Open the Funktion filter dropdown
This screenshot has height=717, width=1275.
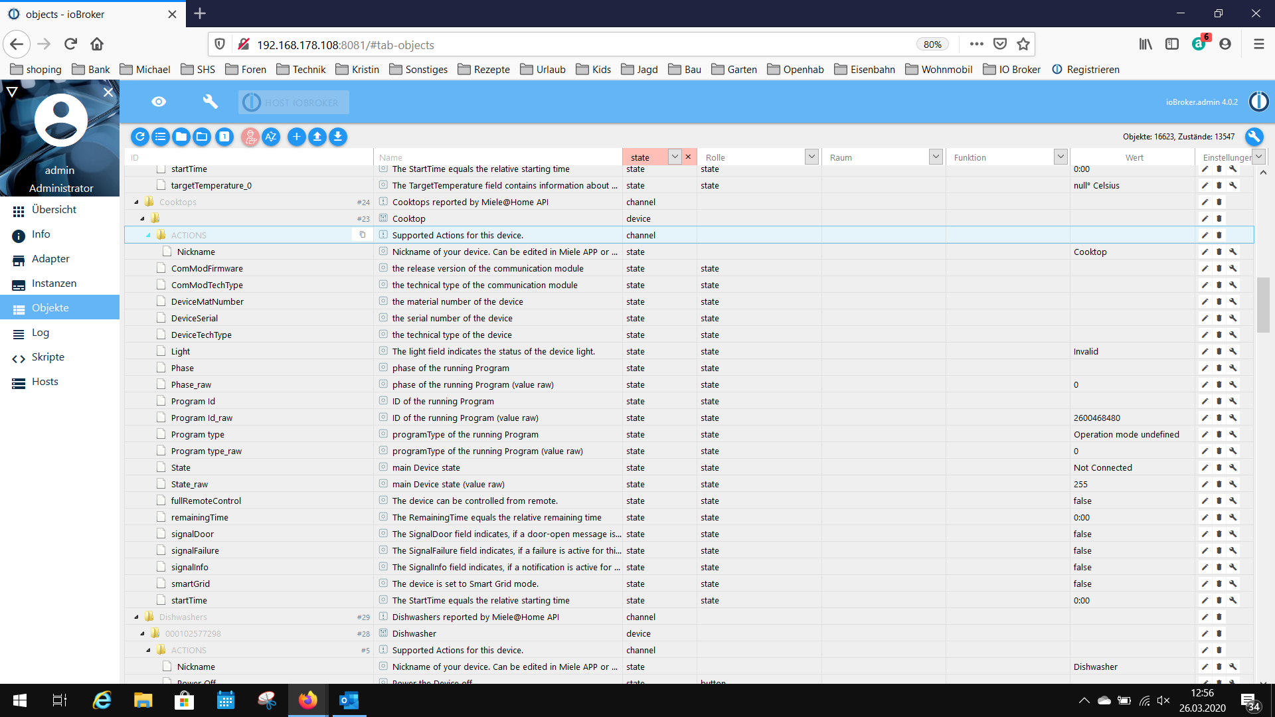1061,157
